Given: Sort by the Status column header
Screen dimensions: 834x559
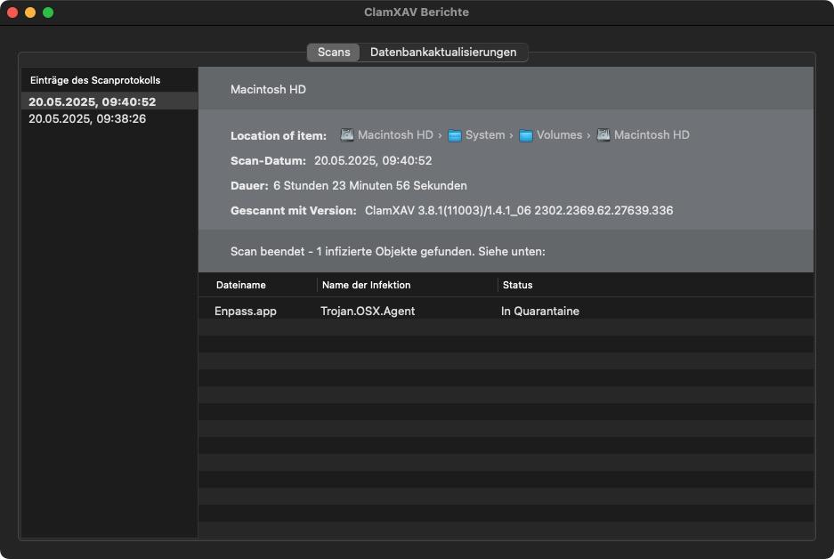Looking at the screenshot, I should (x=655, y=285).
